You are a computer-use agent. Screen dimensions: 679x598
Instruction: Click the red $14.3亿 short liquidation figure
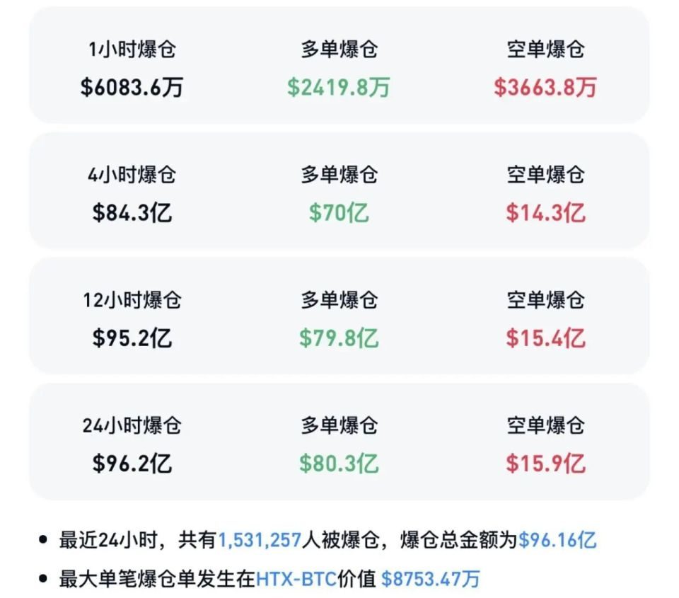click(545, 213)
